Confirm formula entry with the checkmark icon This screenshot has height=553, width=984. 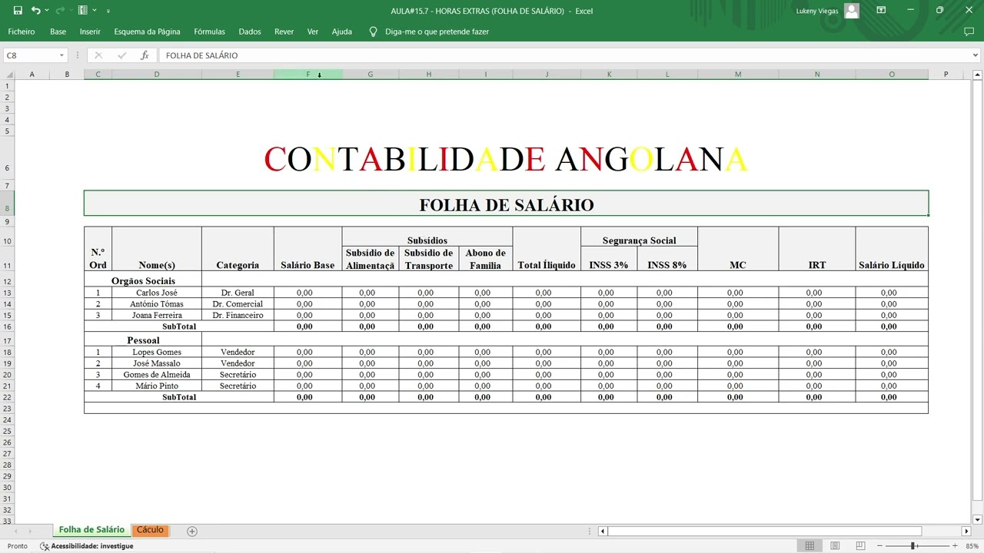pyautogui.click(x=121, y=55)
